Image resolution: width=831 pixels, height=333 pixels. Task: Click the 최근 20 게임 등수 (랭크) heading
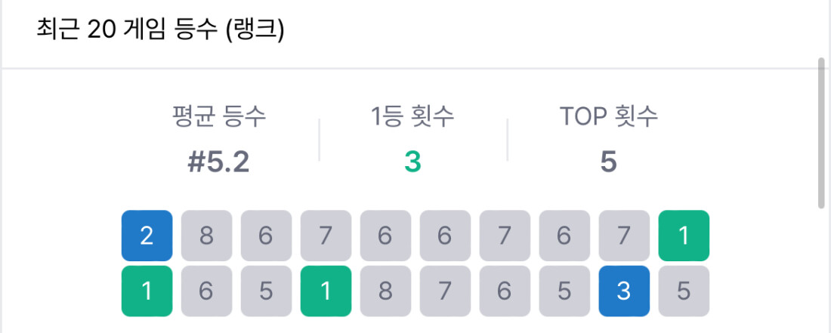(159, 32)
